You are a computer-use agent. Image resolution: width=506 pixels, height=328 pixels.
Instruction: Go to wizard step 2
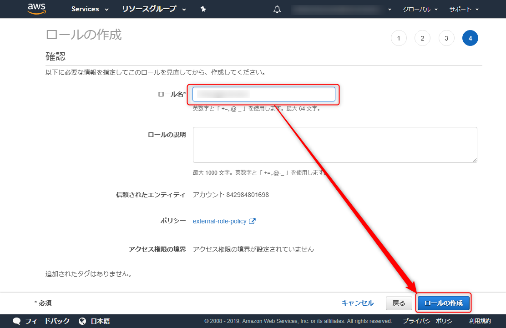(x=422, y=38)
